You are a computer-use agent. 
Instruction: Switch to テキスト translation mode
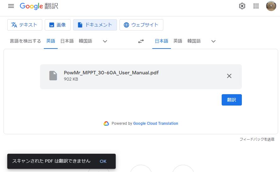pos(25,25)
